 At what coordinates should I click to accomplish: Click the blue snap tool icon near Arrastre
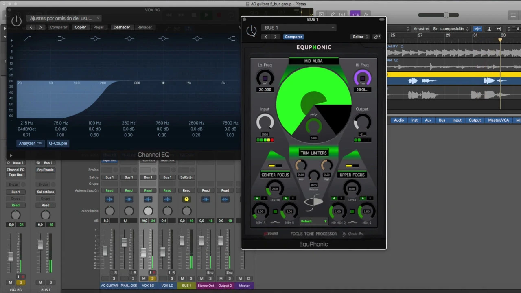(477, 29)
